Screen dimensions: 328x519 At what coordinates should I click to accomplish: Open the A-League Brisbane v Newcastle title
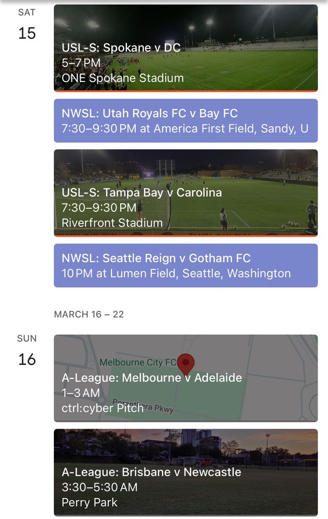pyautogui.click(x=151, y=472)
